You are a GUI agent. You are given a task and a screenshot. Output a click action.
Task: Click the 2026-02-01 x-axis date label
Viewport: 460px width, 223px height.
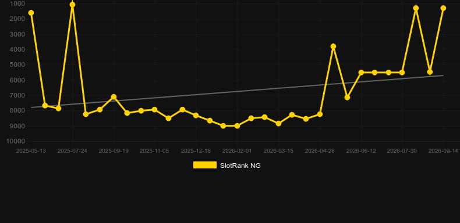point(237,151)
